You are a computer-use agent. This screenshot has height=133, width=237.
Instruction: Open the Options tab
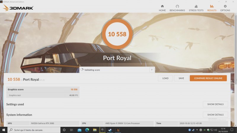(x=225, y=8)
